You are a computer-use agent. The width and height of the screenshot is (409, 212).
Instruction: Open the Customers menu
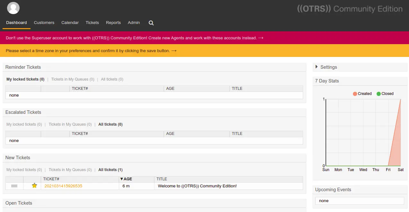(44, 23)
